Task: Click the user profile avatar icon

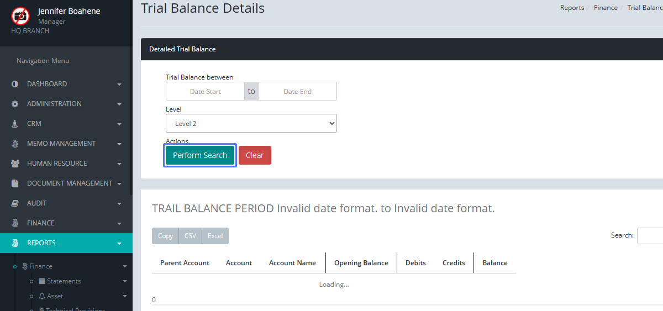Action: pos(20,16)
